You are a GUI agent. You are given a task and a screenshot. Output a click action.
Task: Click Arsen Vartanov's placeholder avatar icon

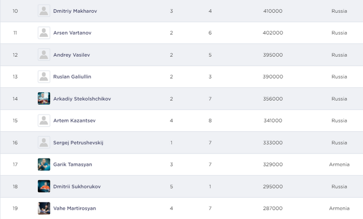pyautogui.click(x=44, y=33)
